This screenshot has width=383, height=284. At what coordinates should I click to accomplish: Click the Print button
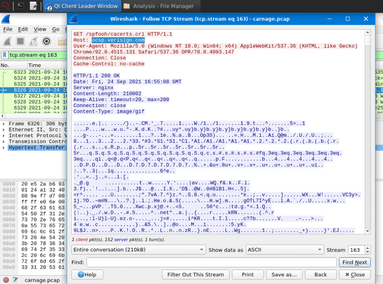(248, 274)
